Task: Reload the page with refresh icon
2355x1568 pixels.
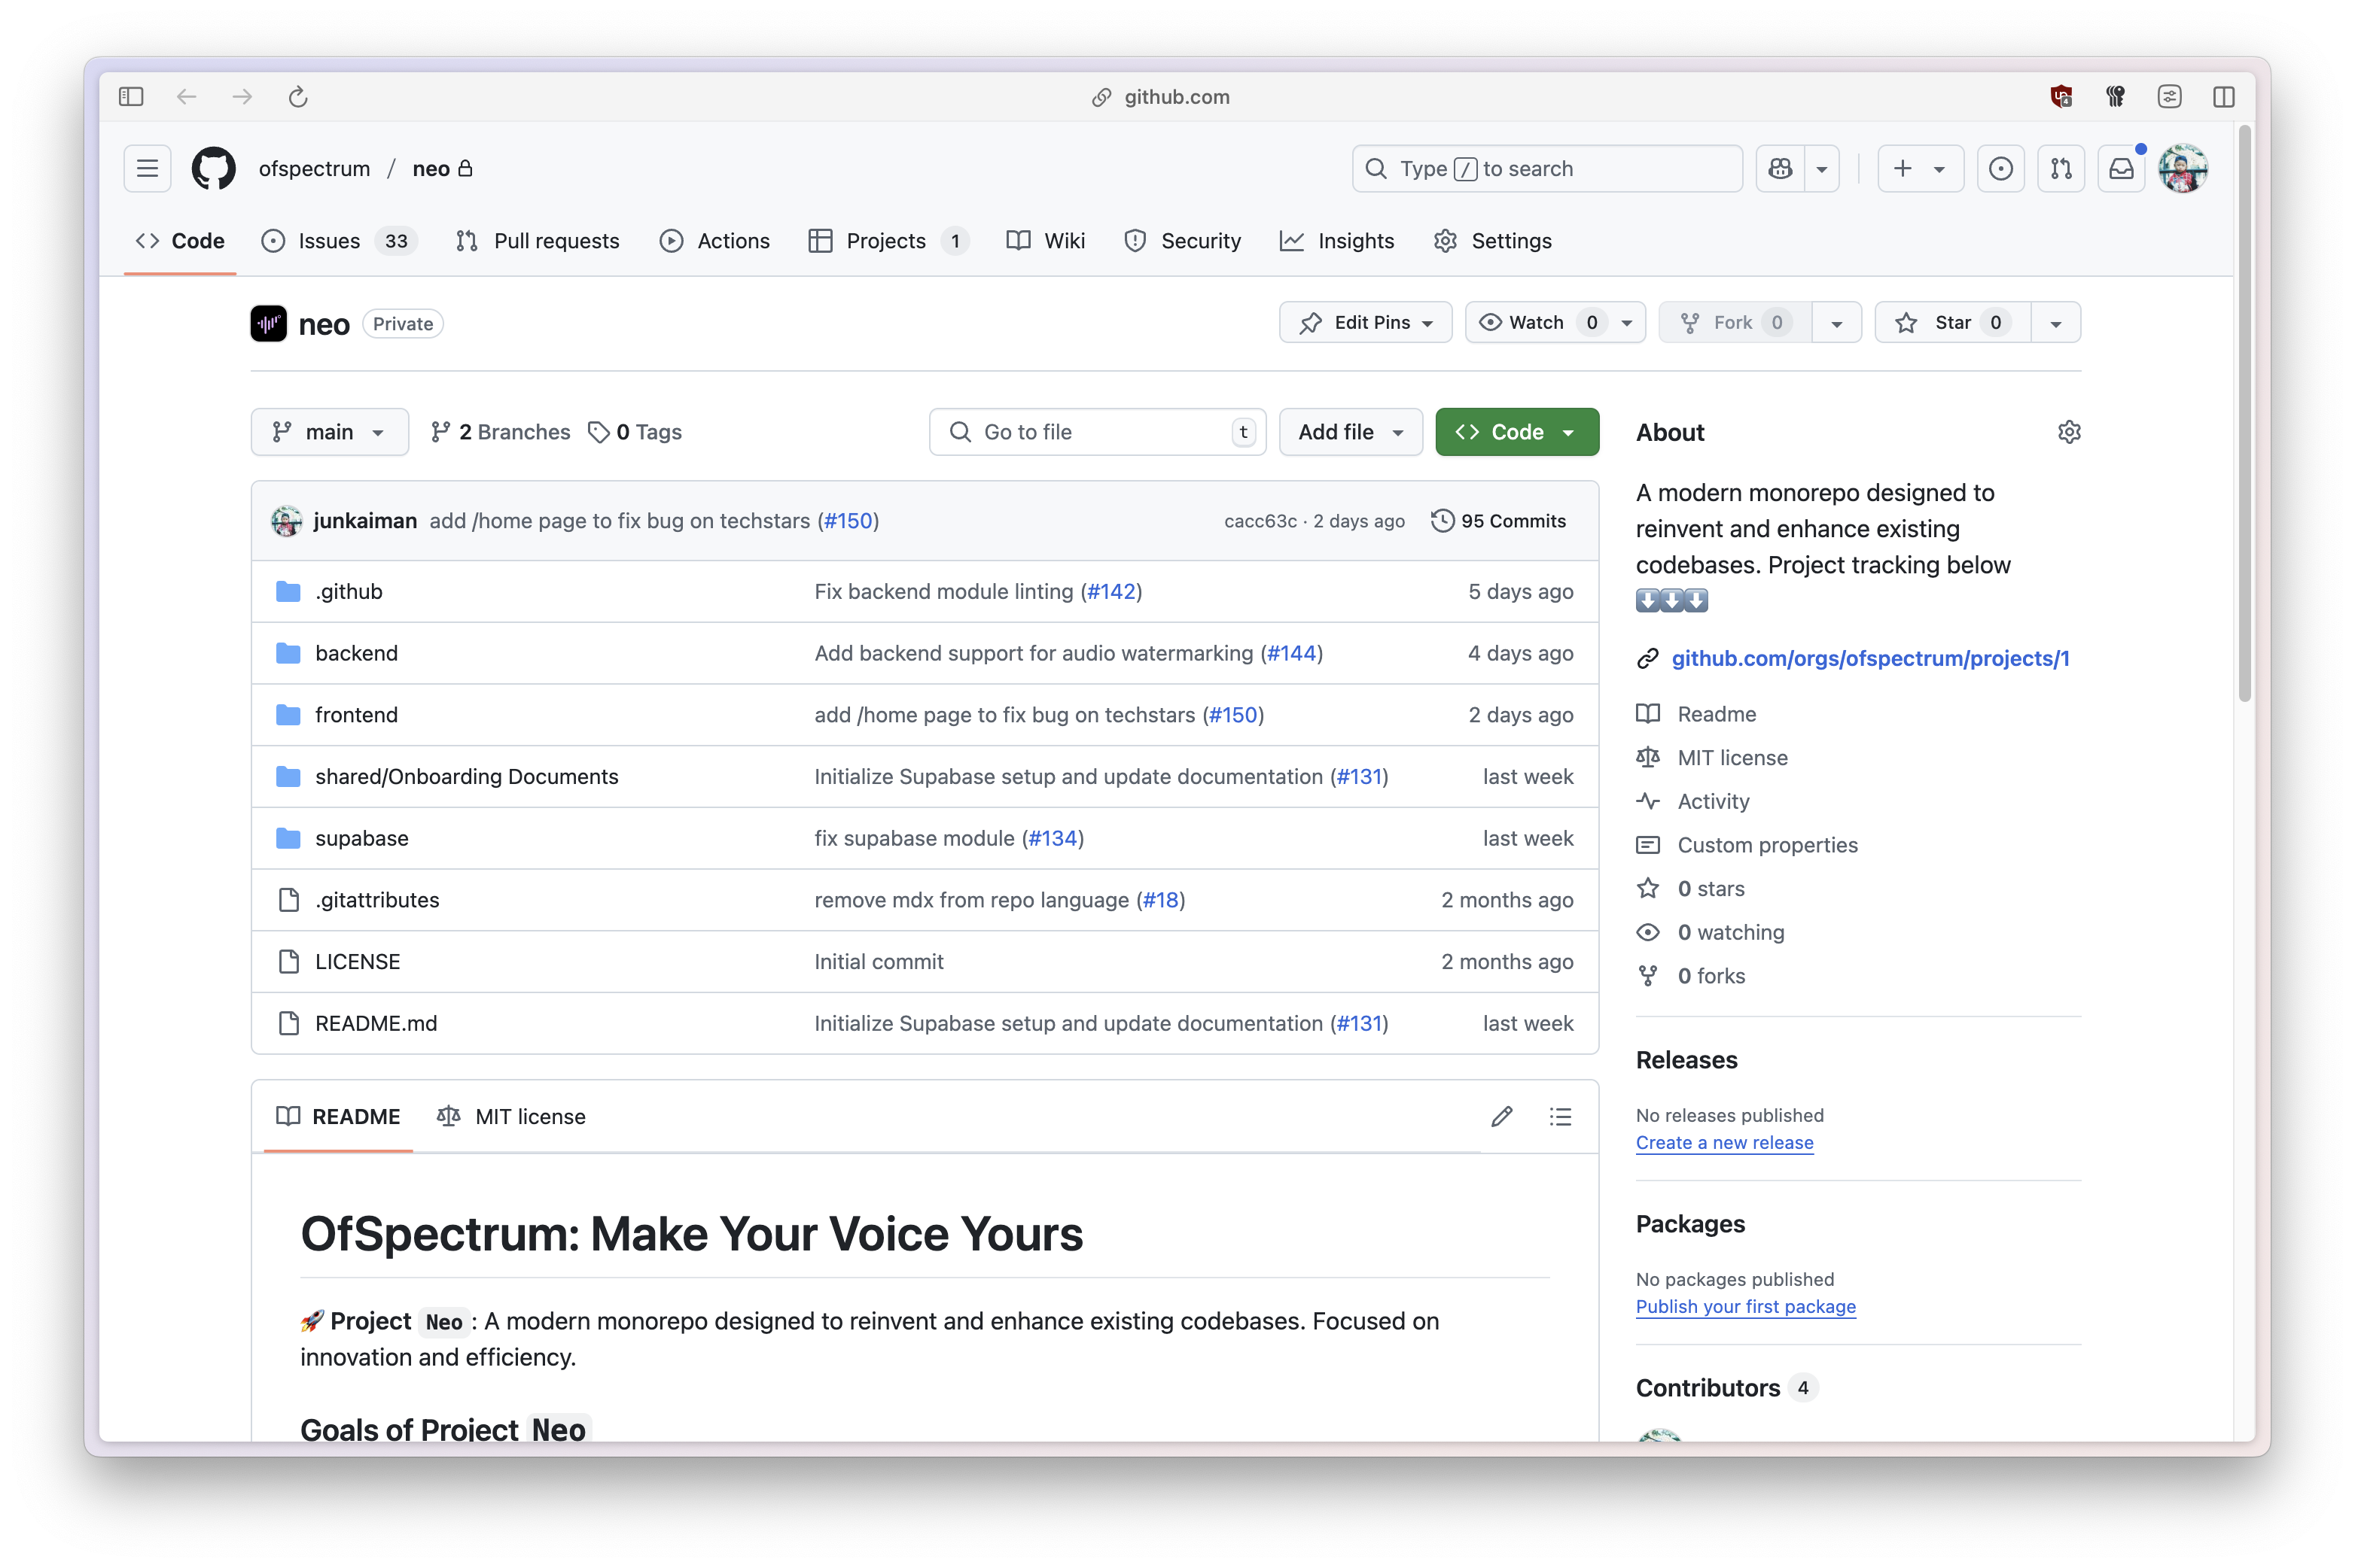Action: 298,97
